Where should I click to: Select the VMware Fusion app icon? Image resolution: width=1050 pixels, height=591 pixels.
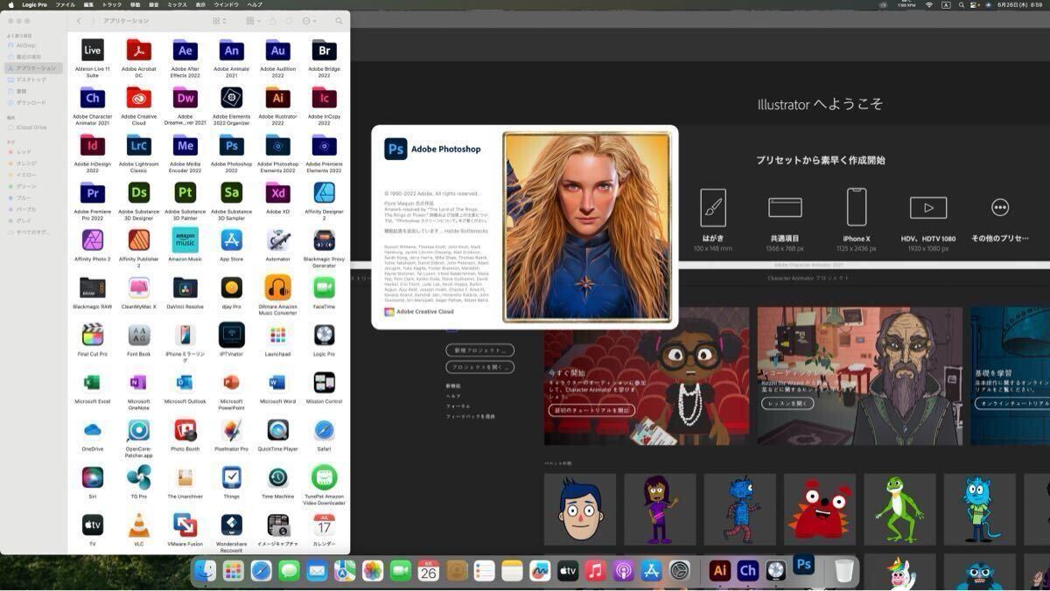click(185, 525)
